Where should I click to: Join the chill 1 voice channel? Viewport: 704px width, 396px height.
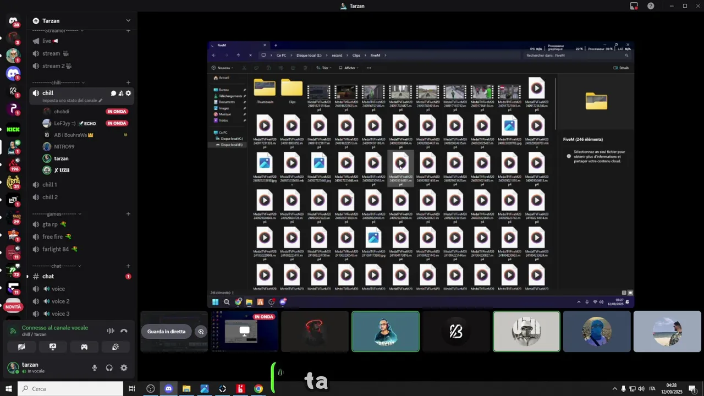point(81,185)
